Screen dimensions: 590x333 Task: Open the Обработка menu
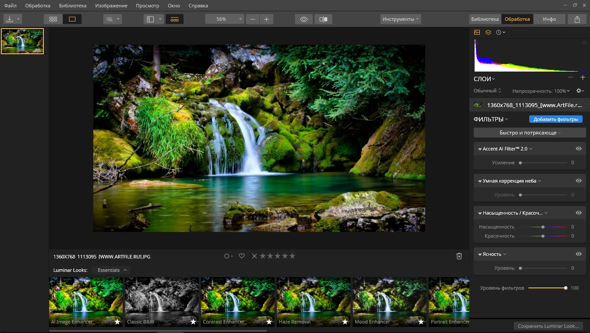point(38,6)
